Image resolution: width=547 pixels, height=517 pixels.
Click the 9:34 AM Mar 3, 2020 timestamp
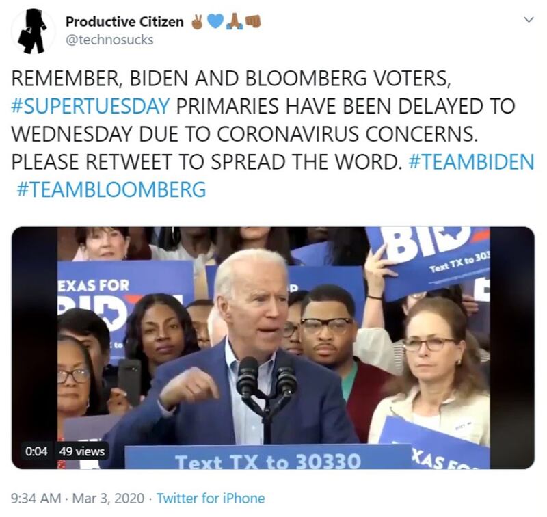[78, 498]
